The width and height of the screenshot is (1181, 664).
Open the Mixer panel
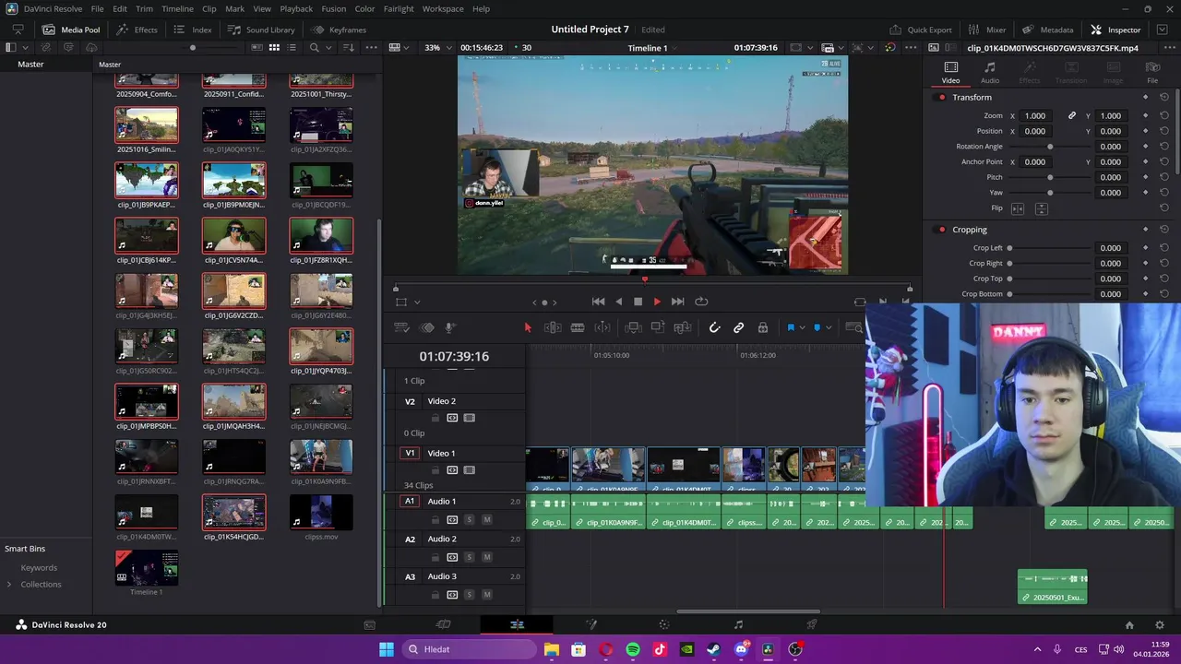986,30
